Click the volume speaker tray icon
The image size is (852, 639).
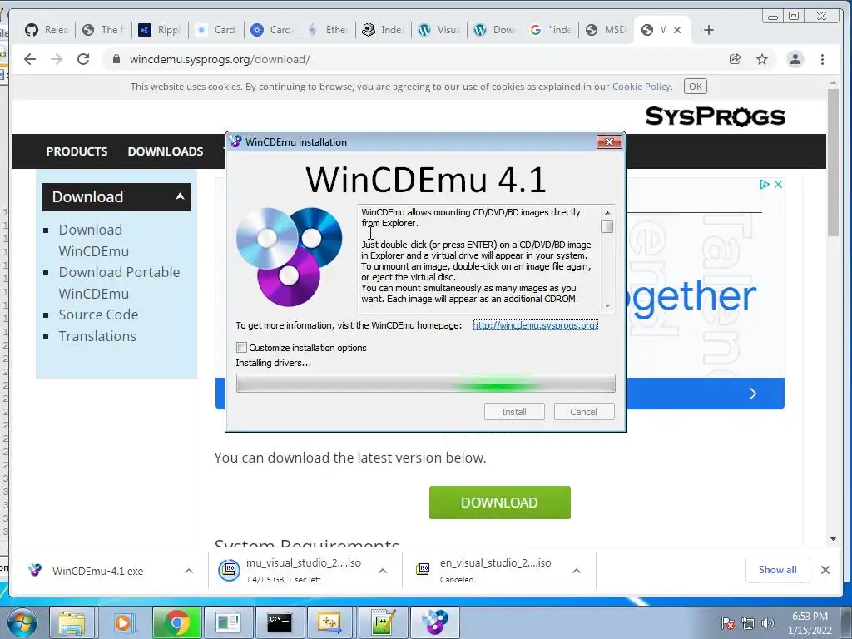pyautogui.click(x=768, y=623)
